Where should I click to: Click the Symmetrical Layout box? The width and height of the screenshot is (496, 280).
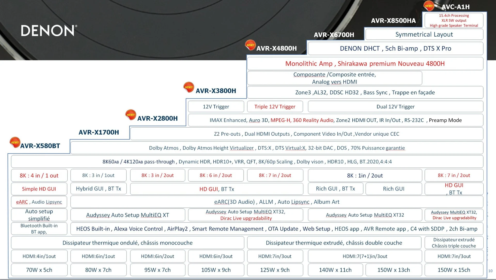point(424,35)
